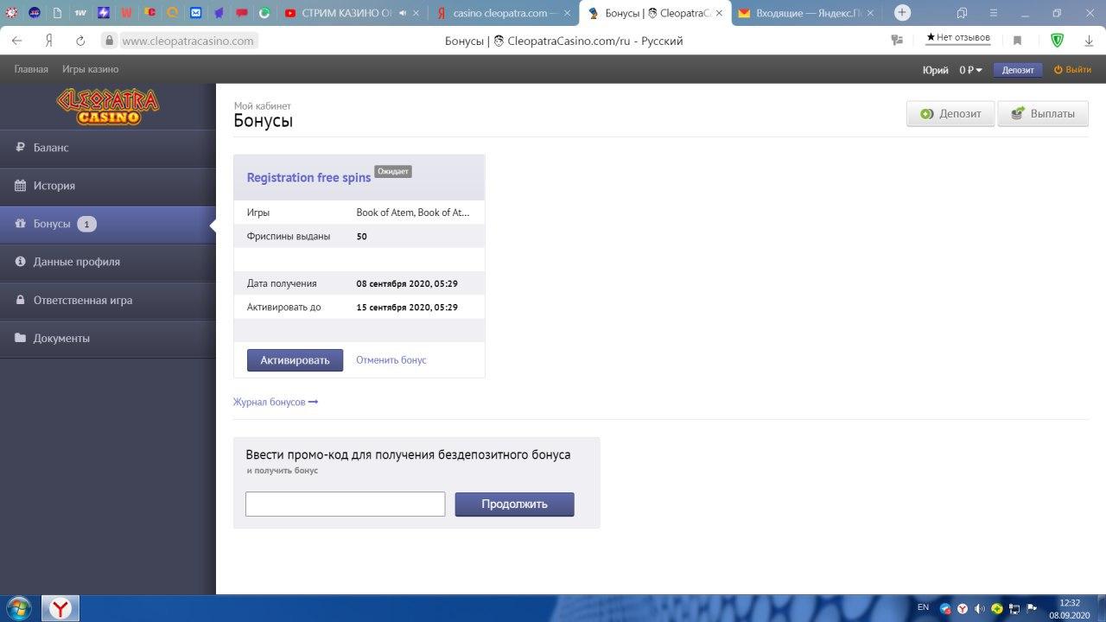Click the Отменить бонус link
Screen dimensions: 1106x622
click(391, 360)
